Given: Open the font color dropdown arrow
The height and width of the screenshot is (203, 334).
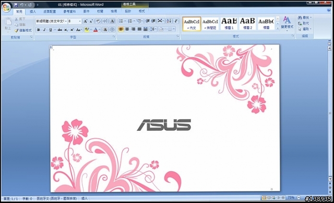Looking at the screenshot, I should [100, 30].
